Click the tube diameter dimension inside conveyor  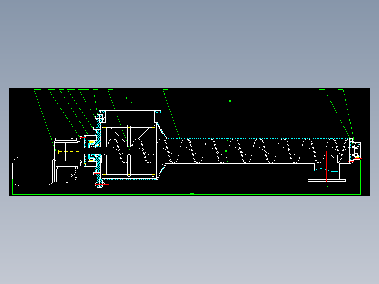coord(226,151)
